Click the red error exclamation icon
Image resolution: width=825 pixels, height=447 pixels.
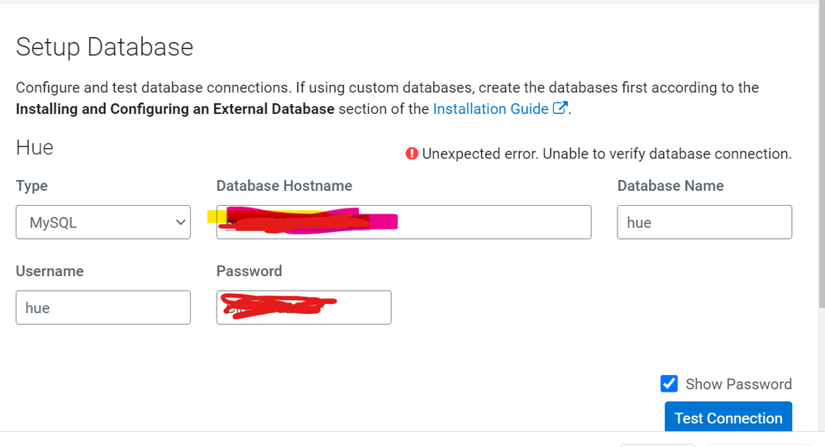click(412, 154)
